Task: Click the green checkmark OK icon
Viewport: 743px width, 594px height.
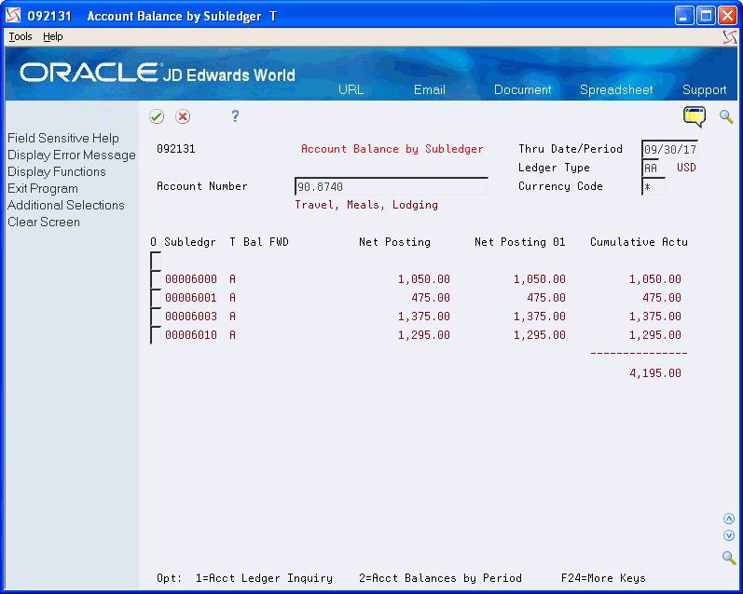Action: tap(157, 116)
